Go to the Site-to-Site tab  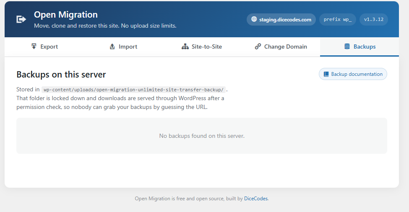[202, 47]
